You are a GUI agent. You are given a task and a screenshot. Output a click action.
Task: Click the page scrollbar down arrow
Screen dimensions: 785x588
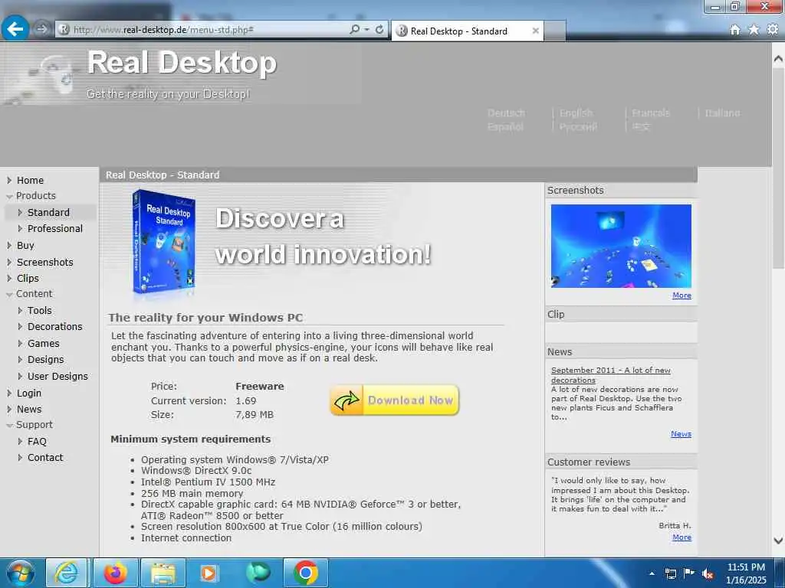[x=778, y=541]
